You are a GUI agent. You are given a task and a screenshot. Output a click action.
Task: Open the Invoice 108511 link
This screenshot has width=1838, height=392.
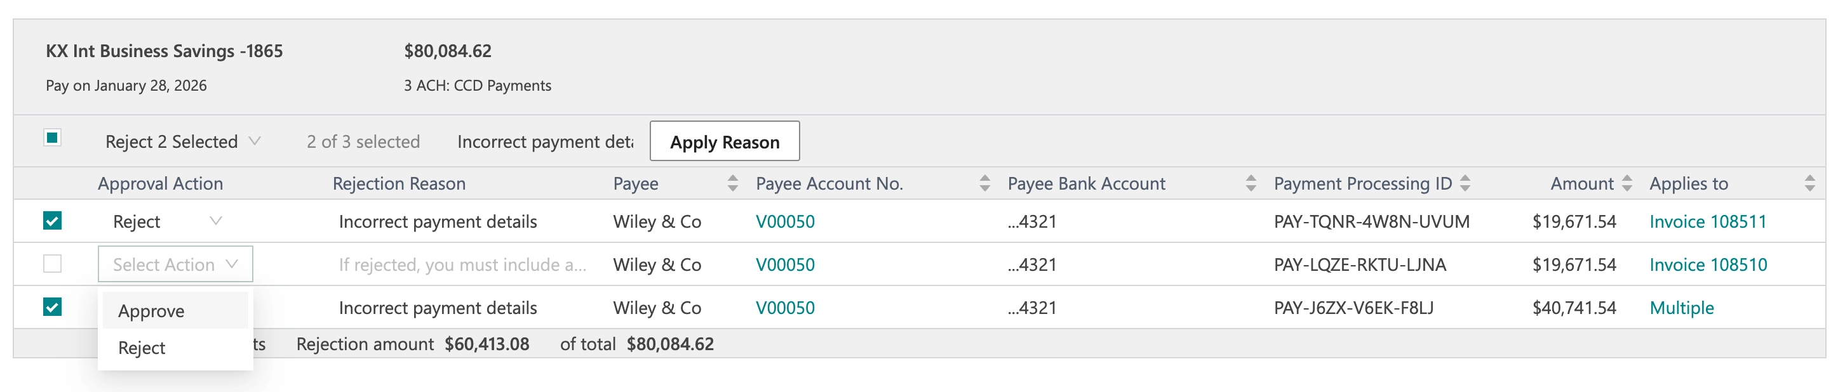(1707, 221)
